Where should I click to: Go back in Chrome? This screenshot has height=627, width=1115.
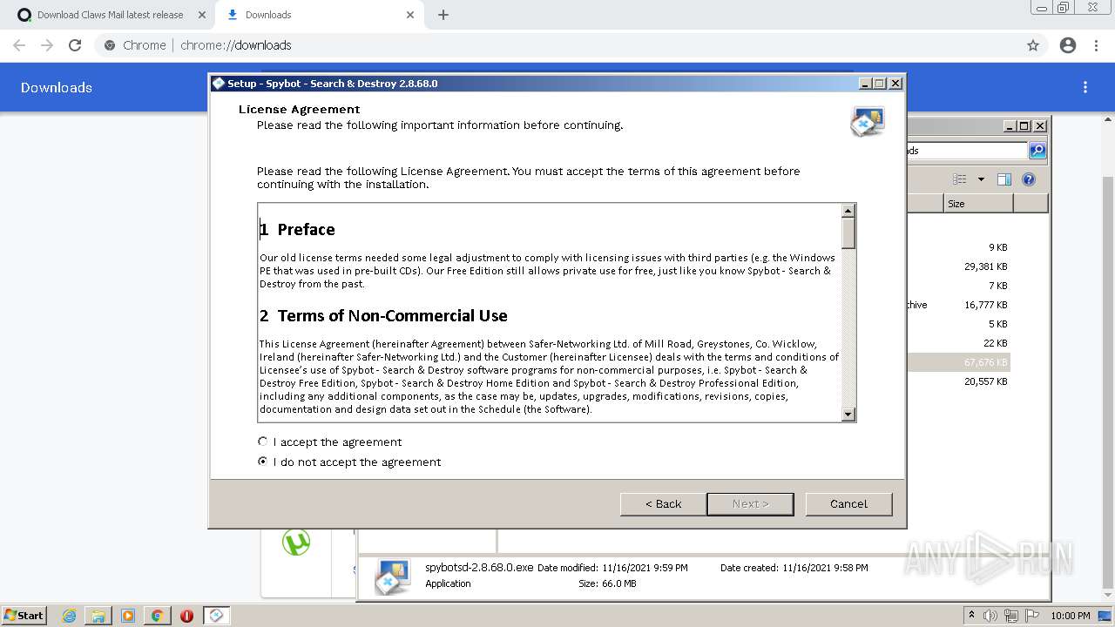[19, 45]
